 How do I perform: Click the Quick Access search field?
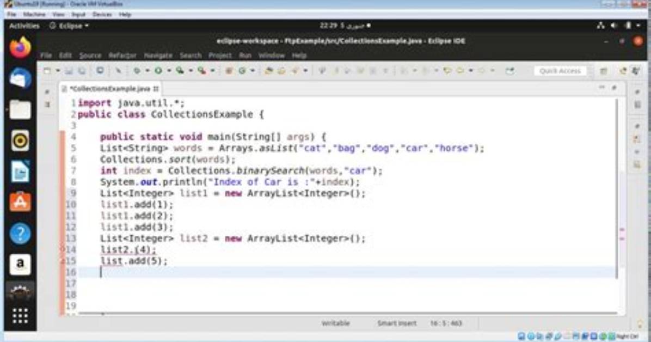coord(560,71)
